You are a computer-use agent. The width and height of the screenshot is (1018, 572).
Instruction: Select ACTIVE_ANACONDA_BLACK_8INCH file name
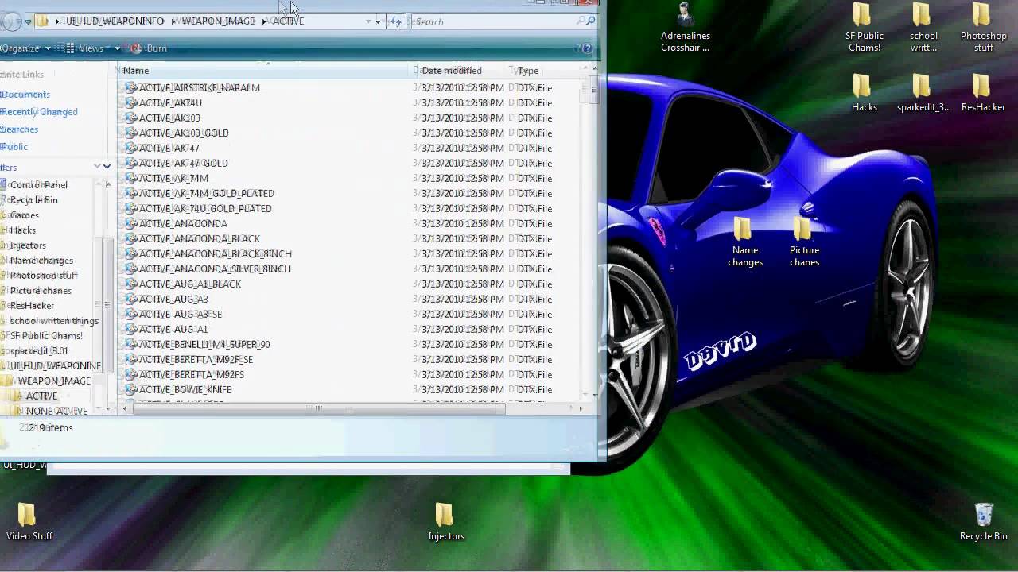[216, 253]
